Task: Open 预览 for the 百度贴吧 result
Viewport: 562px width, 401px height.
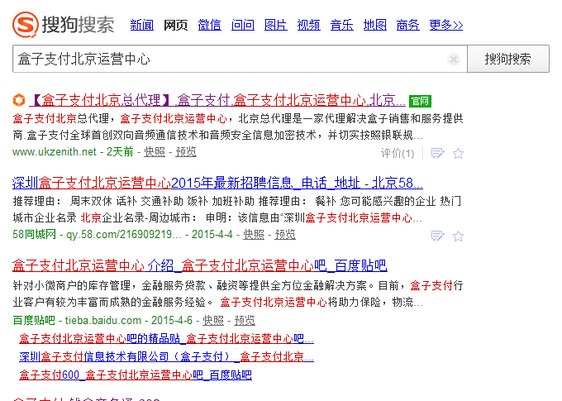Action: (x=245, y=320)
